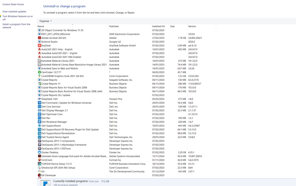
Task: Click the Dell Optimizer Core icon
Action: [x=39, y=114]
